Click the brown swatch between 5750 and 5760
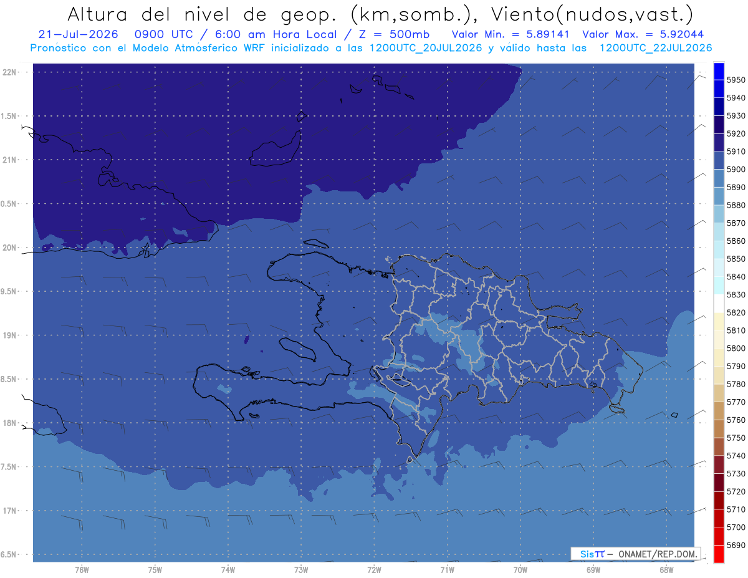Screen dimensions: 748x578 point(718,428)
